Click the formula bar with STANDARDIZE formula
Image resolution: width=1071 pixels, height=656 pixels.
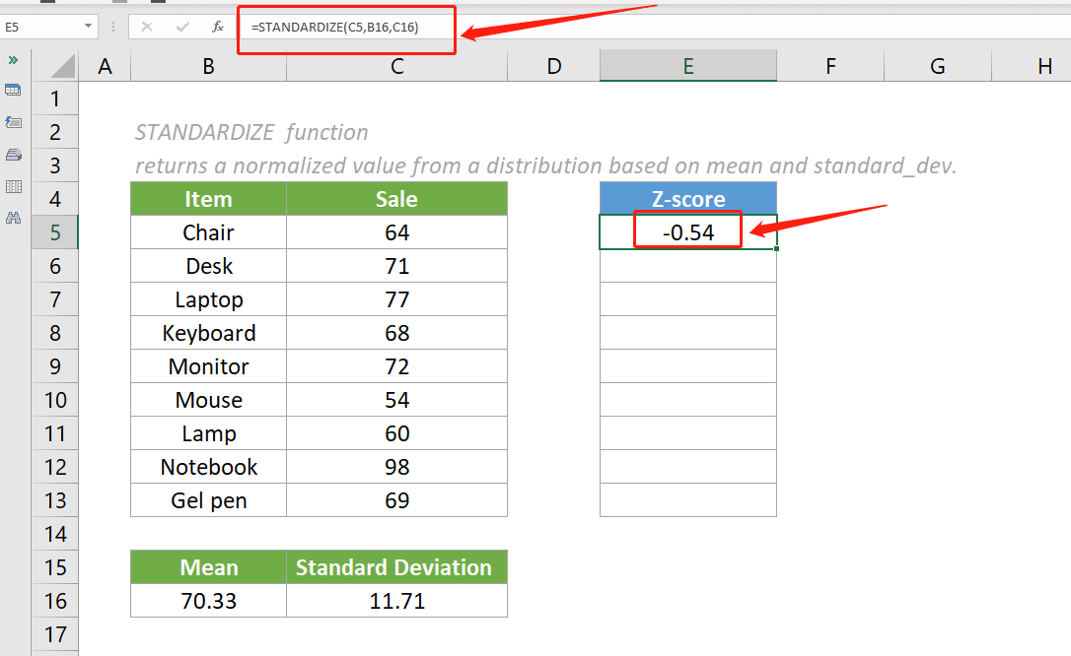(592, 28)
